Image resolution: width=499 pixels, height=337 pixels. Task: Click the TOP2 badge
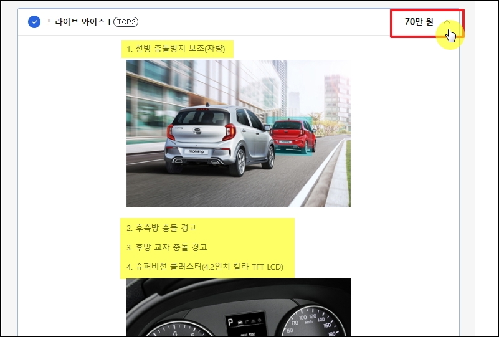pyautogui.click(x=126, y=22)
